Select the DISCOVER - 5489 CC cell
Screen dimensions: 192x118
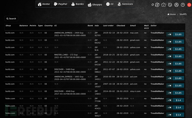click(70, 70)
